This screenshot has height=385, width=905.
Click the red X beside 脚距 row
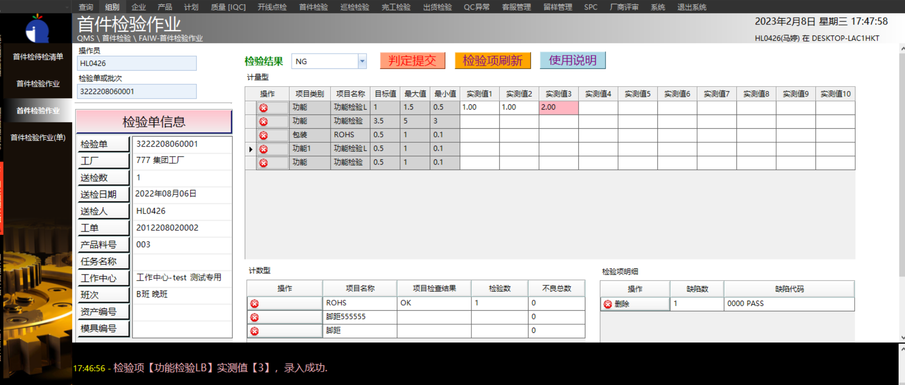[x=254, y=331]
